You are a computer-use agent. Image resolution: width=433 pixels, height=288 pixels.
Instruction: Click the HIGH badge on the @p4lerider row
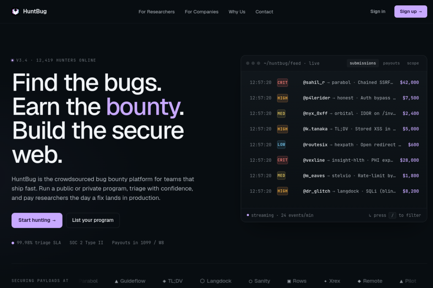282,98
